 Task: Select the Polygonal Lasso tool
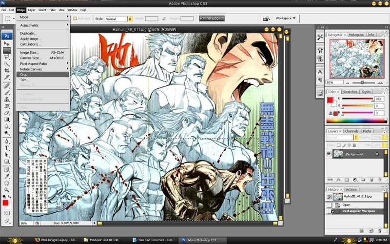[x=7, y=57]
